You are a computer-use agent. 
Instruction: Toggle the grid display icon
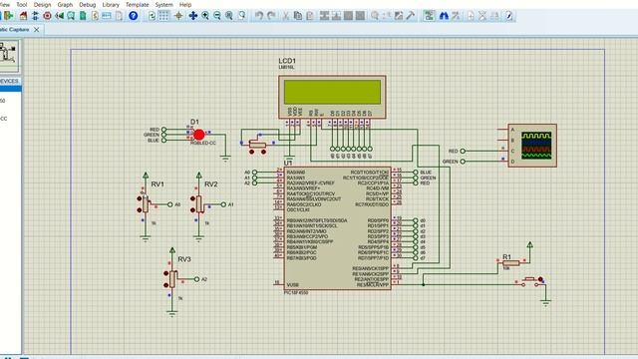tap(163, 16)
